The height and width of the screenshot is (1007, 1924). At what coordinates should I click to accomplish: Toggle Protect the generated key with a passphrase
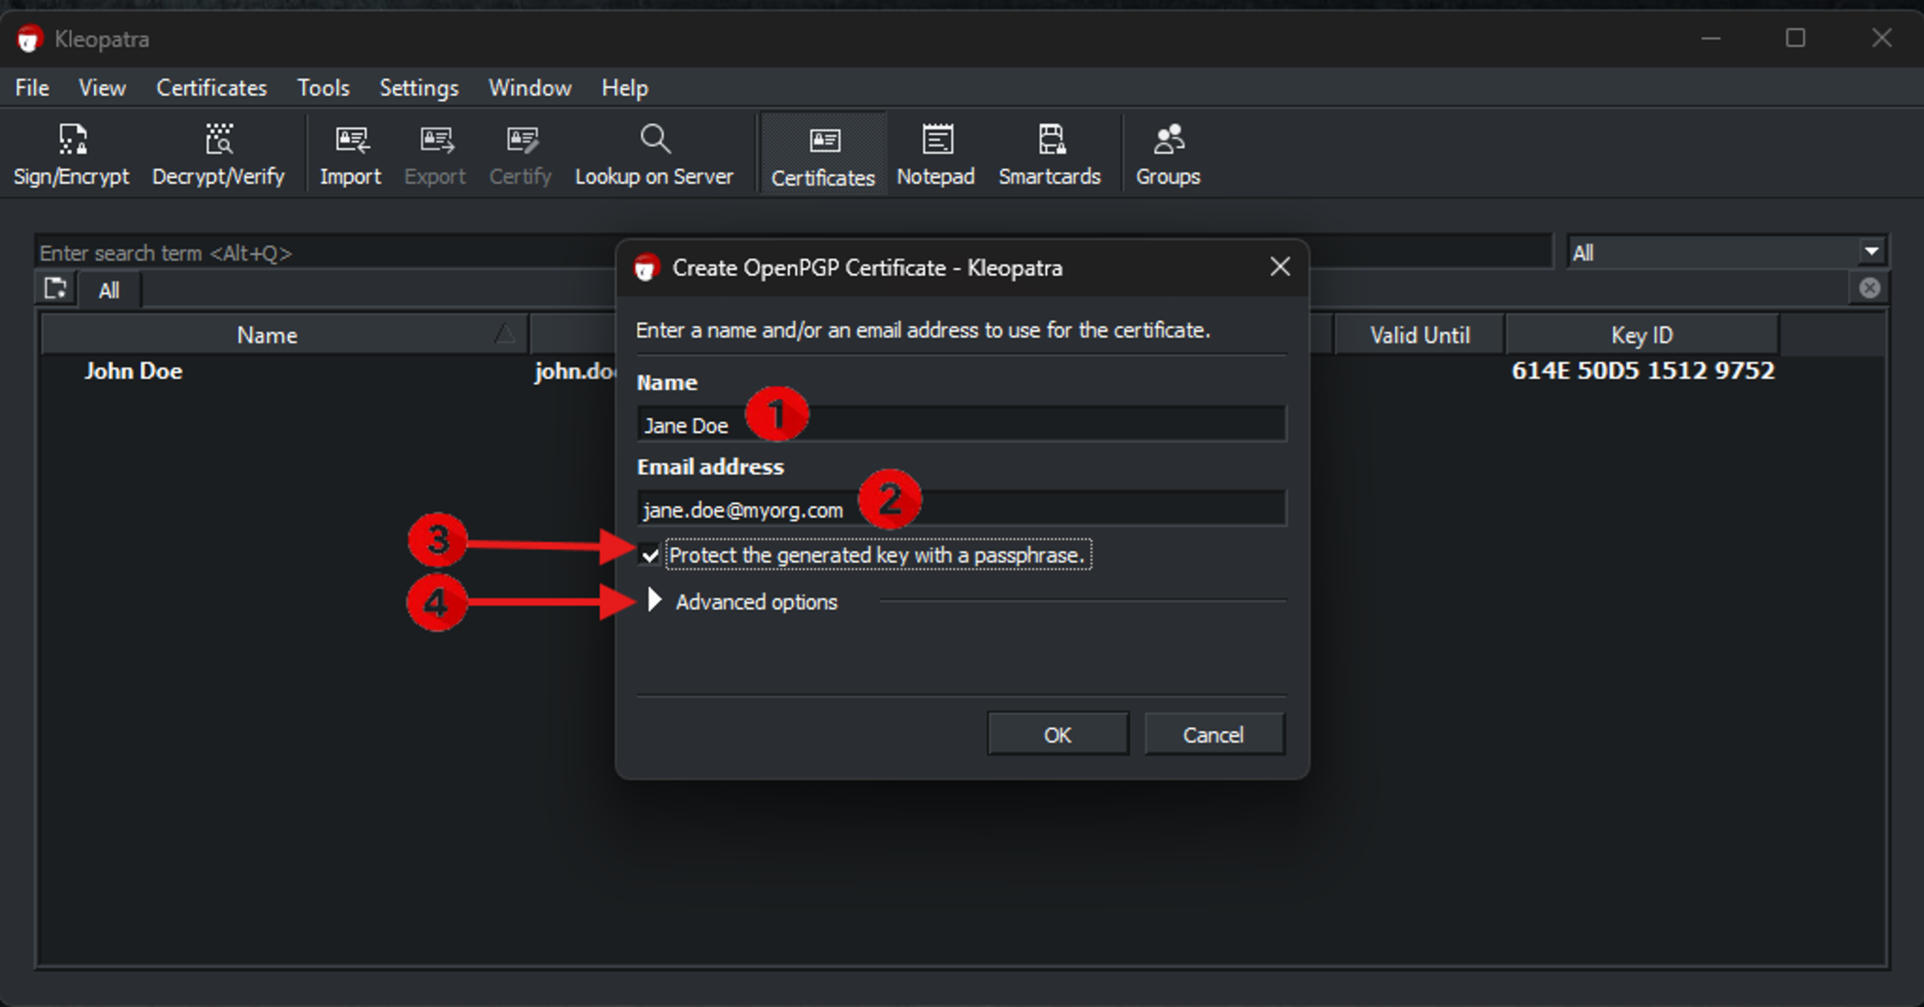point(650,555)
